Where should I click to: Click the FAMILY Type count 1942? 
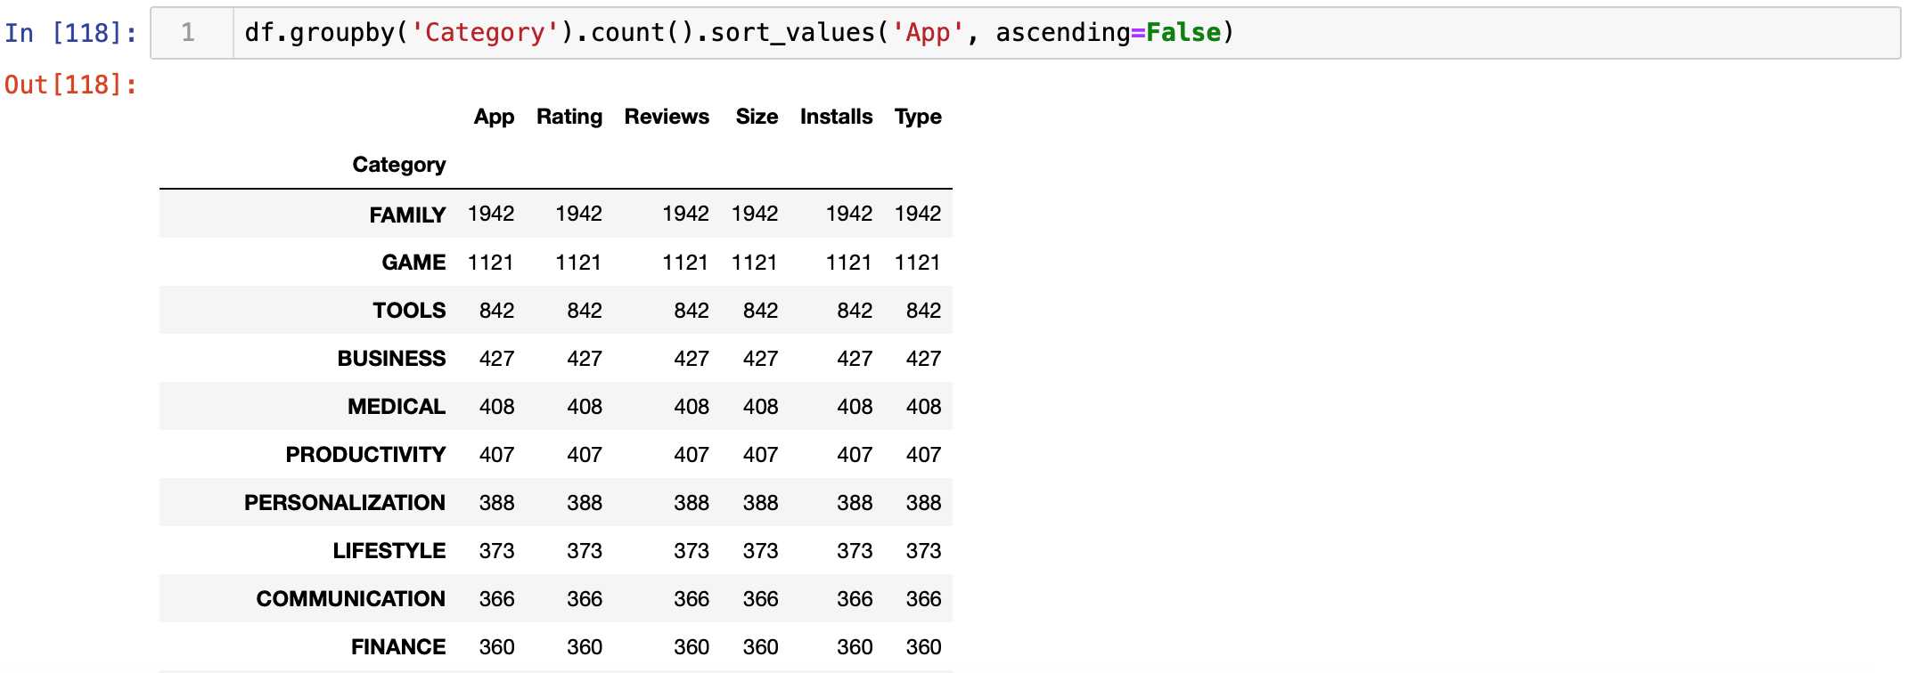[x=918, y=214]
